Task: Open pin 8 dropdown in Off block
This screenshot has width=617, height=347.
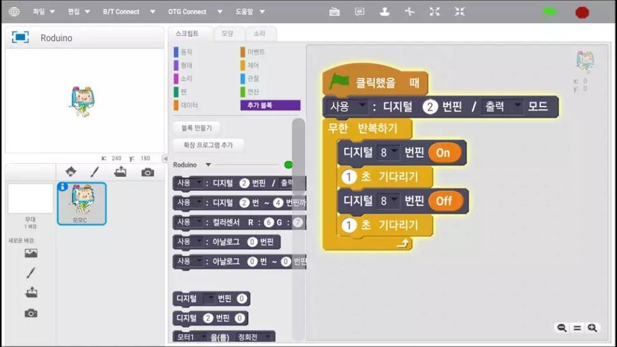Action: tap(388, 201)
